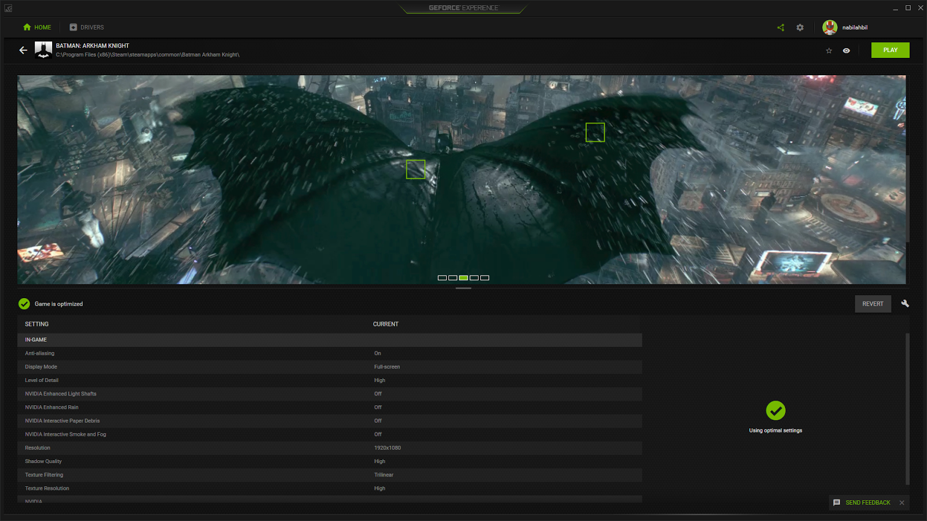This screenshot has height=521, width=927.
Task: Select the NVIDIA Enhanced Light Shafts row
Action: point(330,394)
